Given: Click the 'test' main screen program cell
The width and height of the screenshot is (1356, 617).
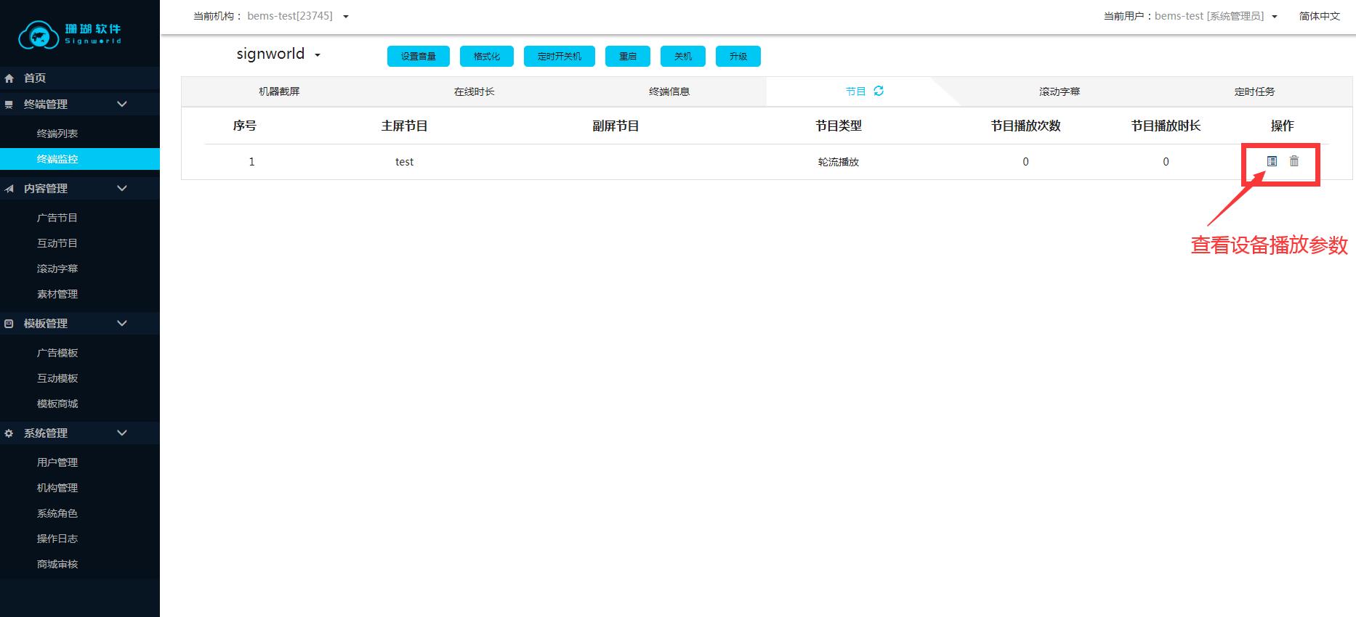Looking at the screenshot, I should click(404, 162).
